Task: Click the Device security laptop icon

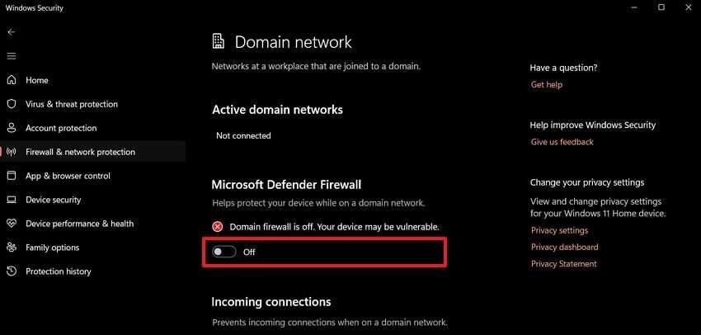Action: (x=12, y=200)
